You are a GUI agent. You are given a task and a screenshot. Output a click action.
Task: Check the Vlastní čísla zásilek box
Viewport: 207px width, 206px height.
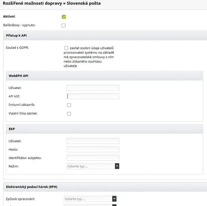coord(69,114)
